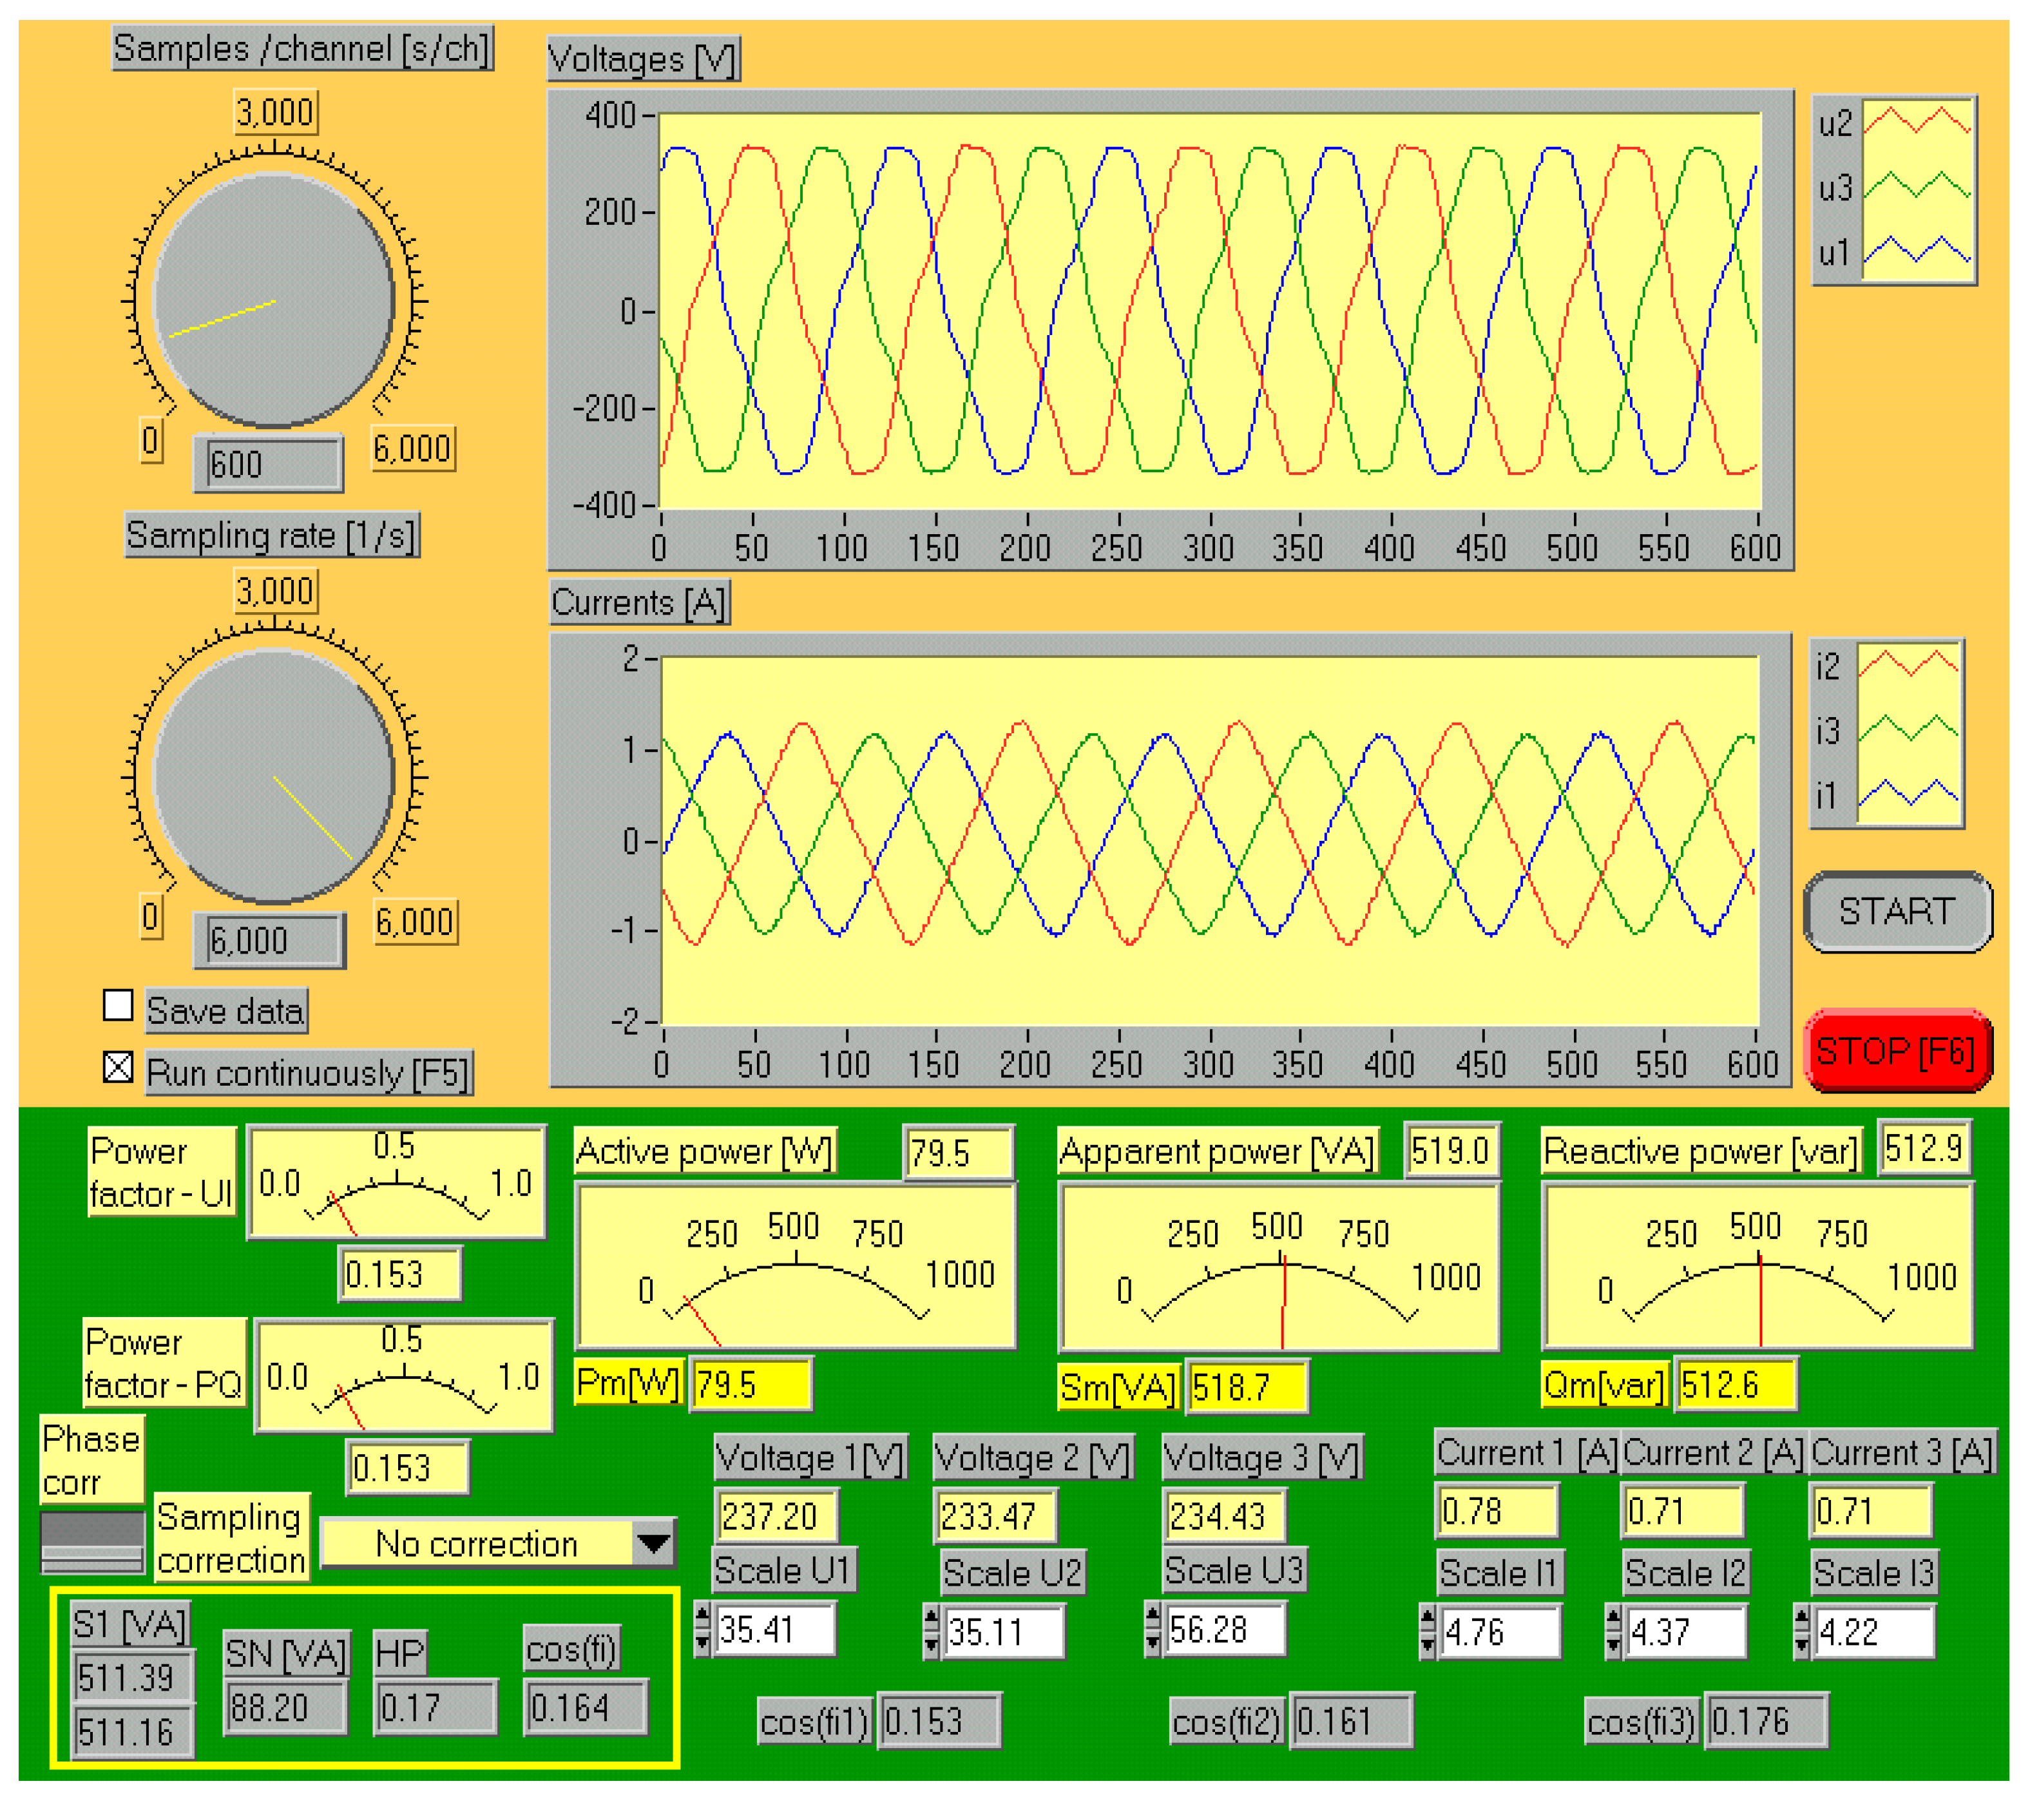Viewport: 2030px width, 1797px height.
Task: Decrement the Scale I3 stepper arrow
Action: (1801, 1644)
